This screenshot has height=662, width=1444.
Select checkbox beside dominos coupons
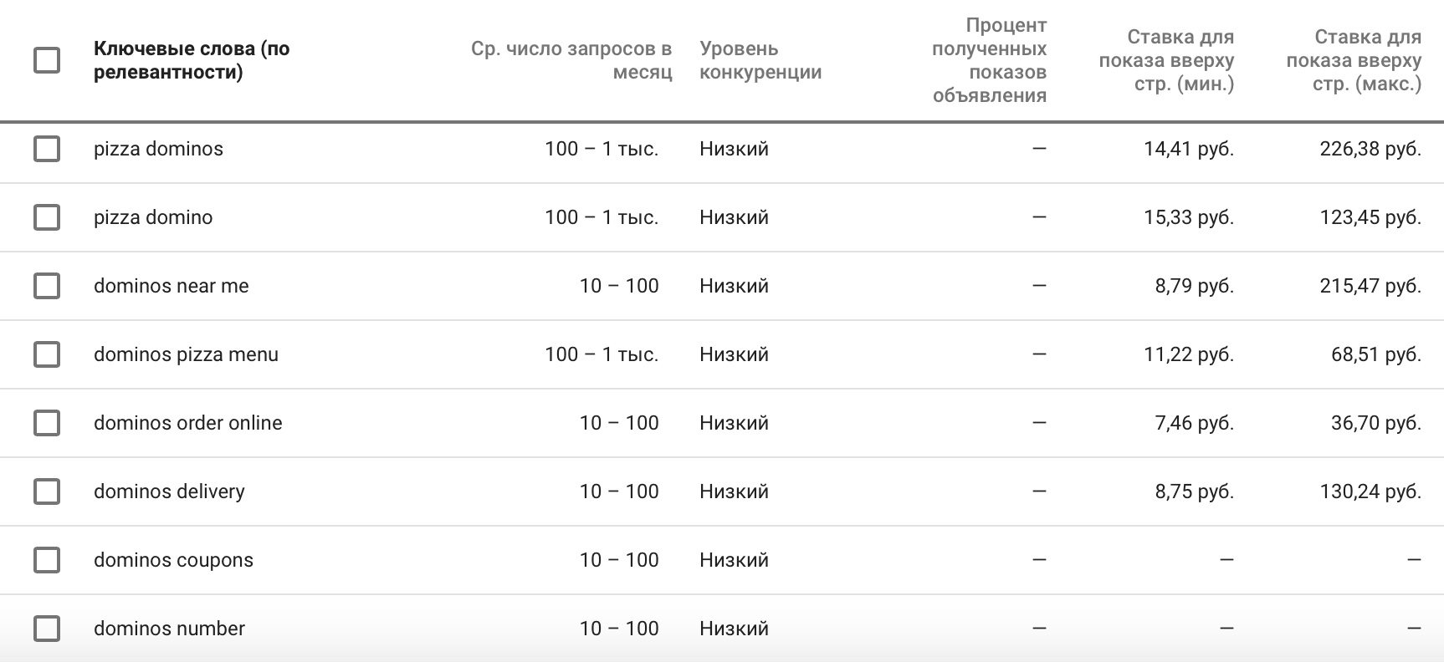(x=47, y=560)
